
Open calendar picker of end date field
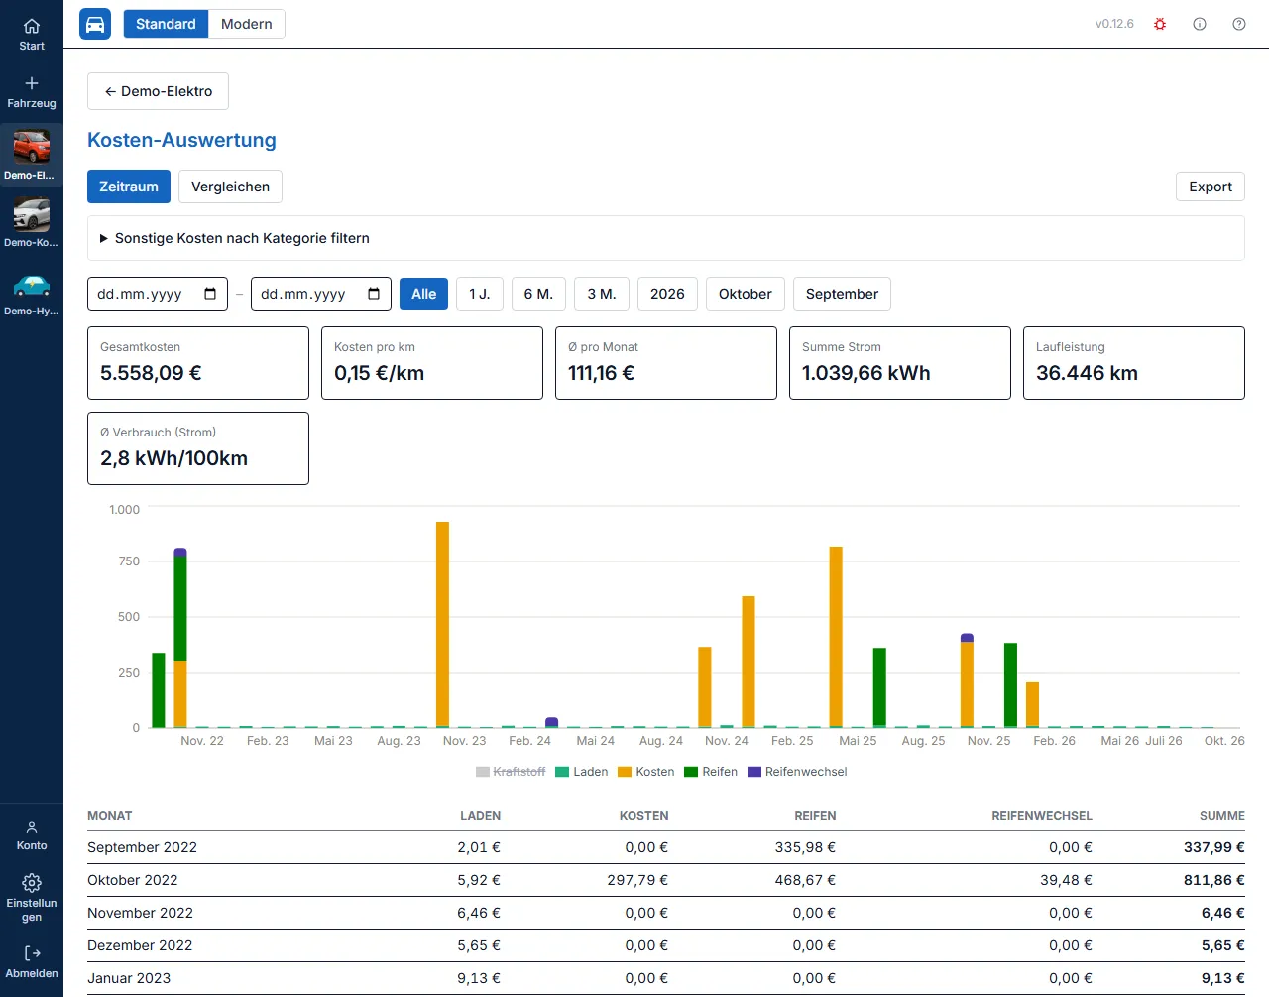(374, 294)
